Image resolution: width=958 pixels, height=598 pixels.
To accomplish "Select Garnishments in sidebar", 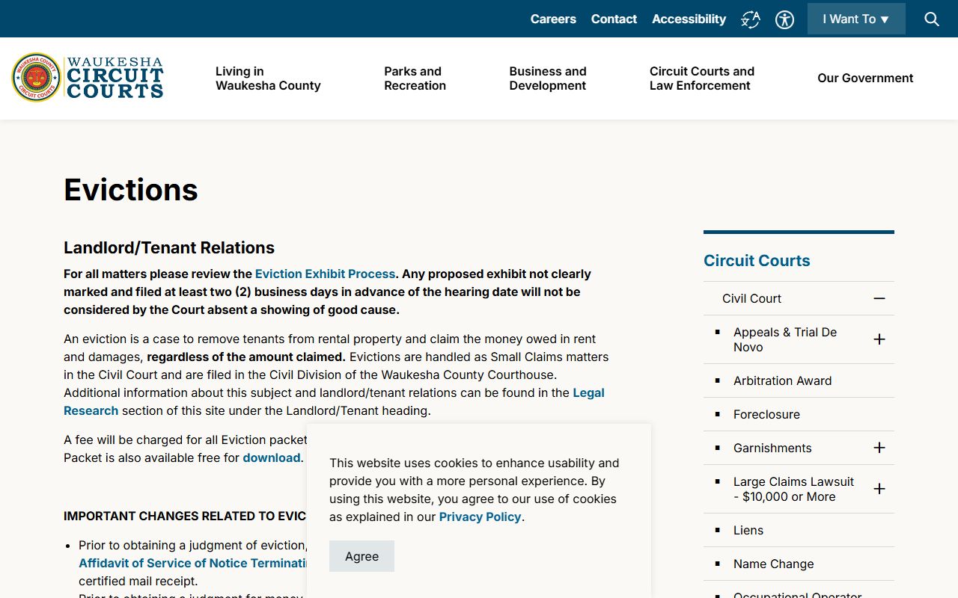I will tap(772, 448).
